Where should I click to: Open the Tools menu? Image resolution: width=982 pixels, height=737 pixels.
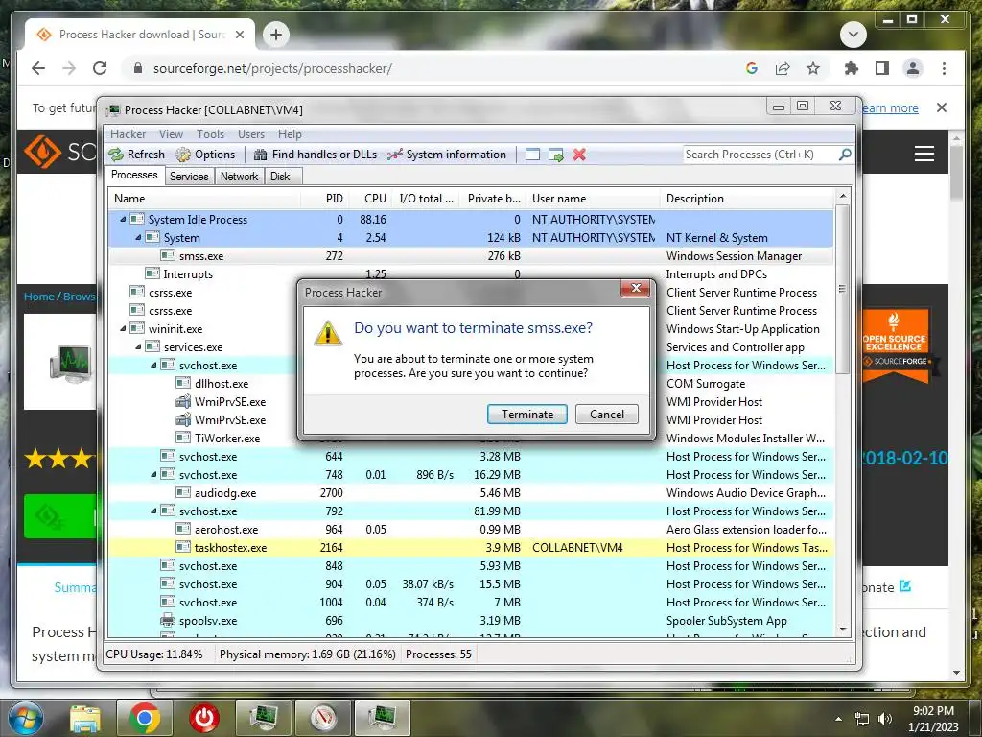coord(210,134)
